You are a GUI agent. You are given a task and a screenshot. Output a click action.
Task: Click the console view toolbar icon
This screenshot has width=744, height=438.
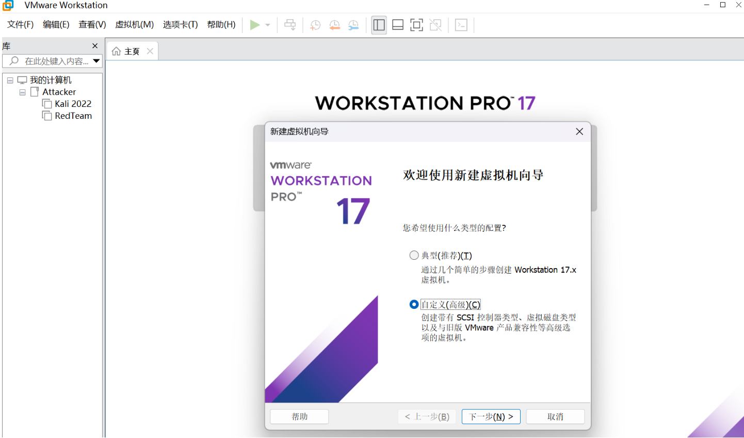[461, 25]
